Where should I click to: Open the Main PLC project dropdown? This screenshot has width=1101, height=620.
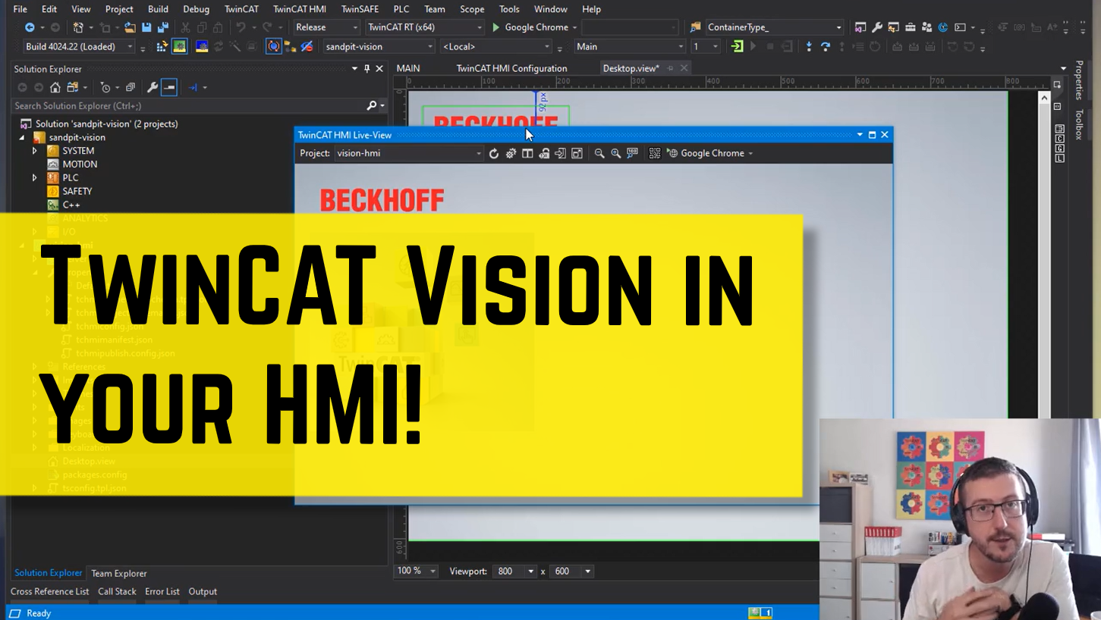[629, 47]
